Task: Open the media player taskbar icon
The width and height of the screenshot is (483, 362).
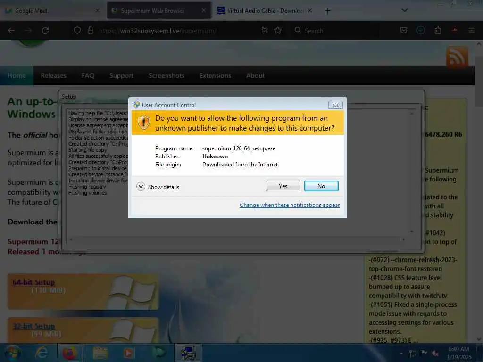Action: click(128, 353)
